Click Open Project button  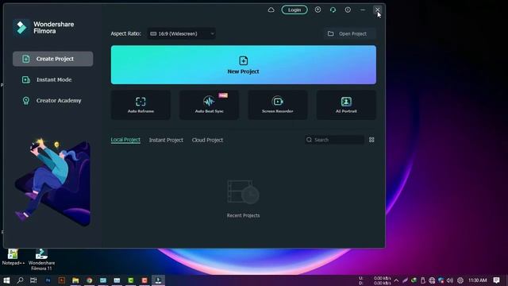[x=349, y=33]
